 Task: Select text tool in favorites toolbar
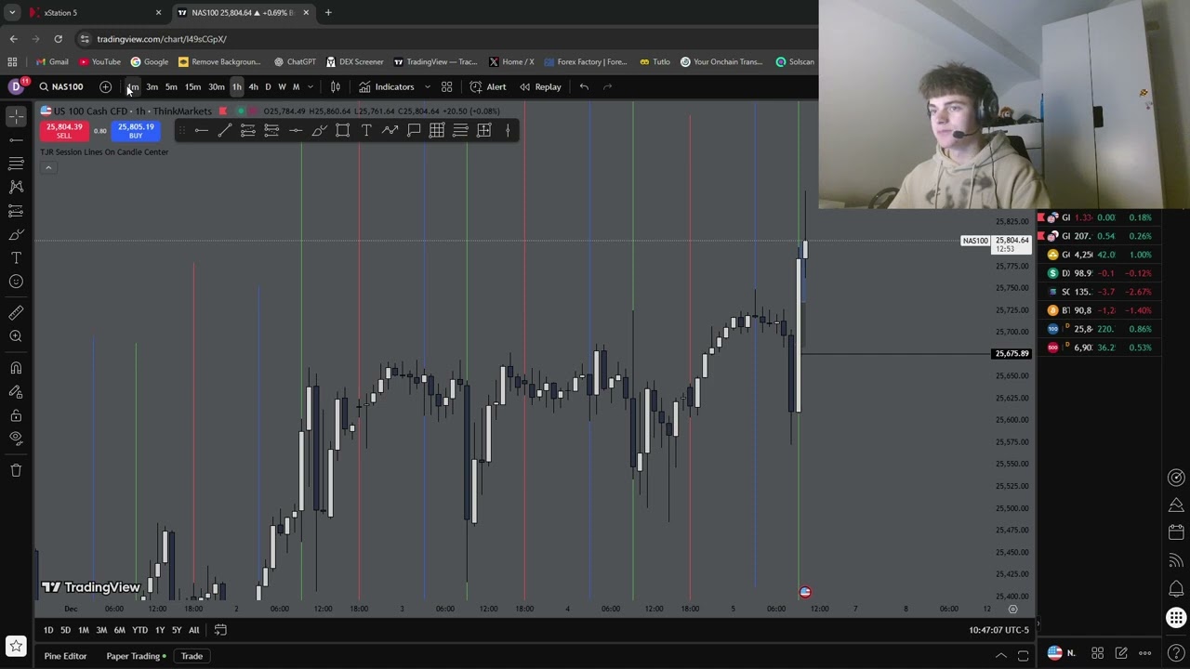366,131
